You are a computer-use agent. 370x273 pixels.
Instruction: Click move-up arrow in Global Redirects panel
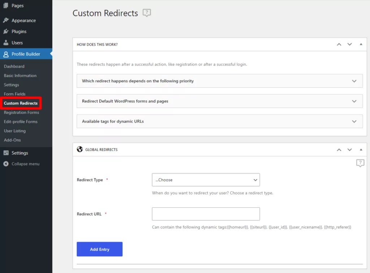(x=339, y=149)
